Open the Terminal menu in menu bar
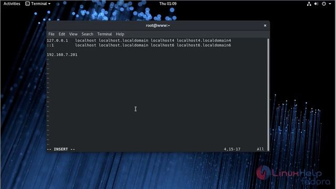 click(104, 34)
